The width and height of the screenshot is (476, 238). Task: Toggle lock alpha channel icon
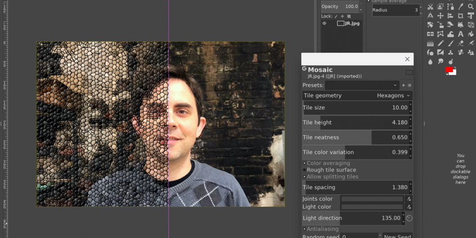pyautogui.click(x=349, y=16)
